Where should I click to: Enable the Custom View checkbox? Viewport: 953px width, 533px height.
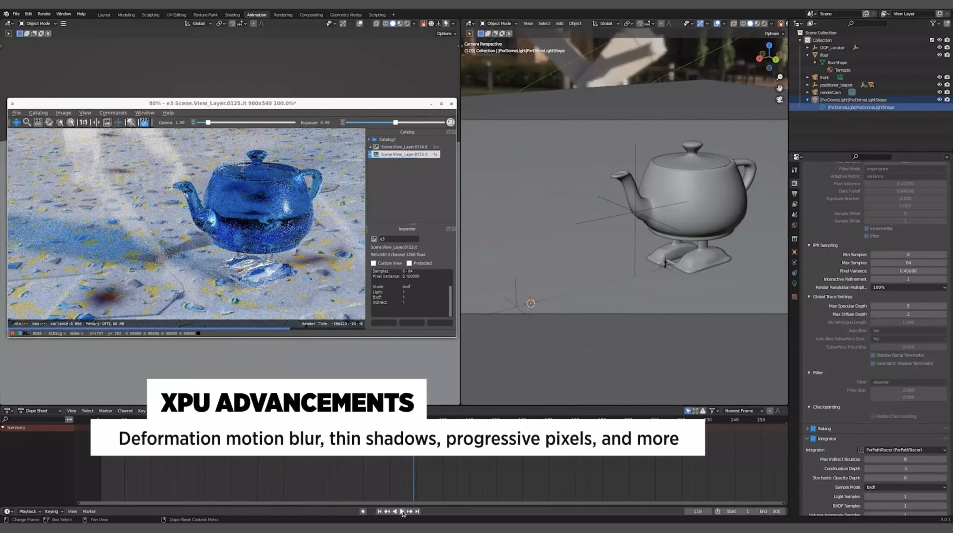tap(373, 263)
